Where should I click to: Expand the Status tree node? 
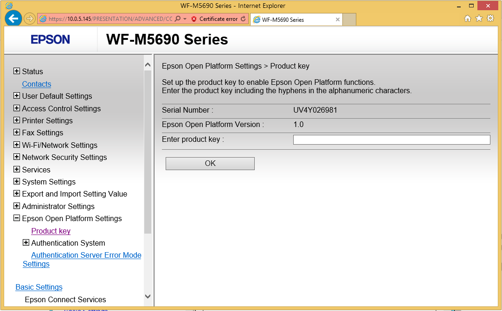pyautogui.click(x=17, y=71)
